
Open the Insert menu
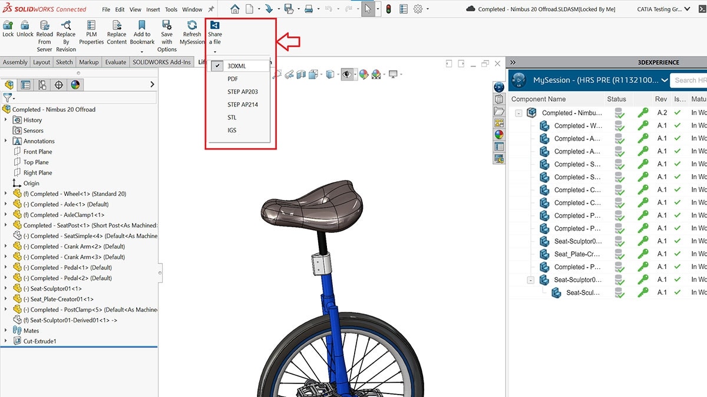click(153, 9)
